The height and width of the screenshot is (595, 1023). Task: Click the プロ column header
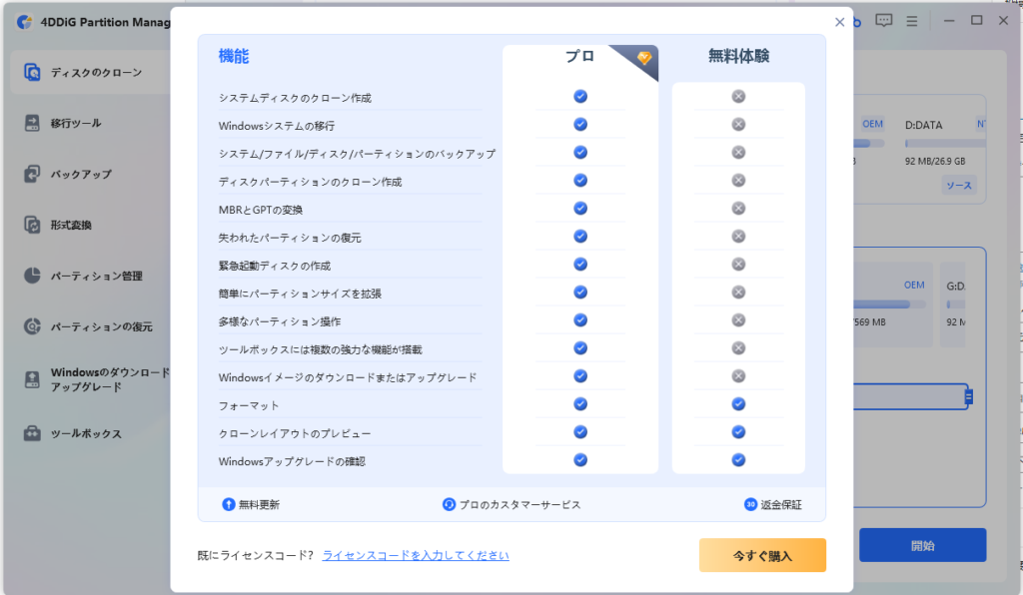(x=579, y=57)
